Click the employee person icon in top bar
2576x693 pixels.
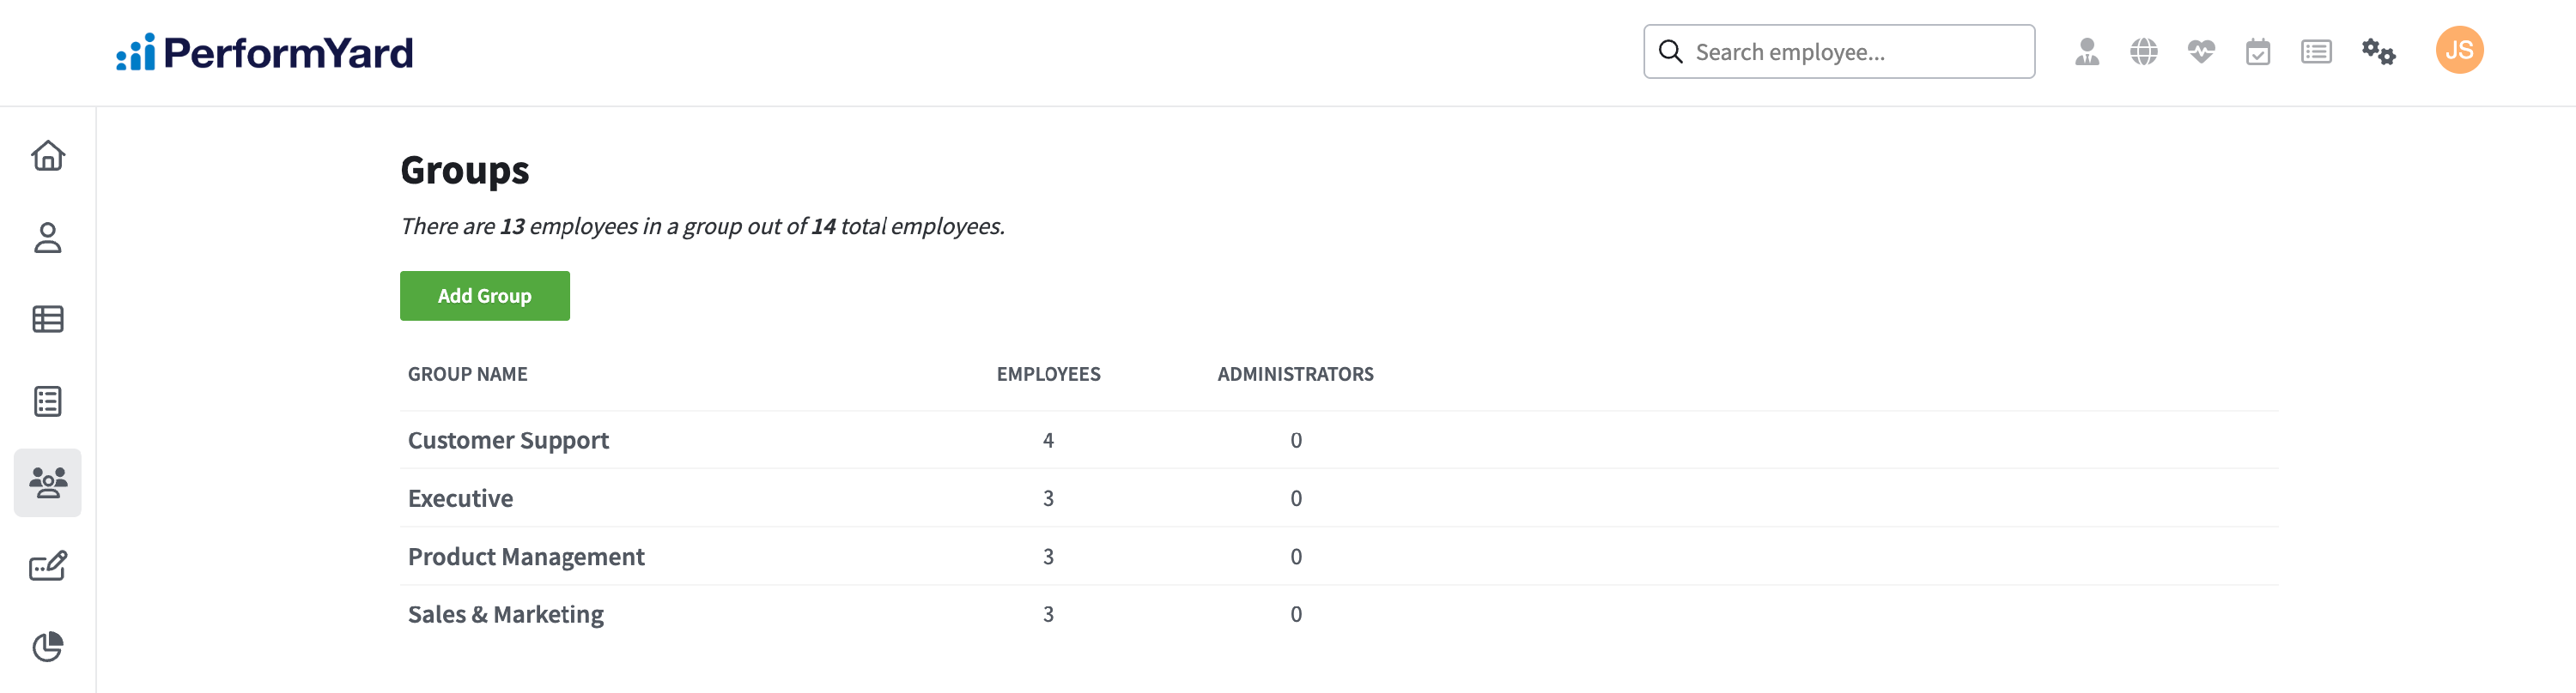[2087, 52]
